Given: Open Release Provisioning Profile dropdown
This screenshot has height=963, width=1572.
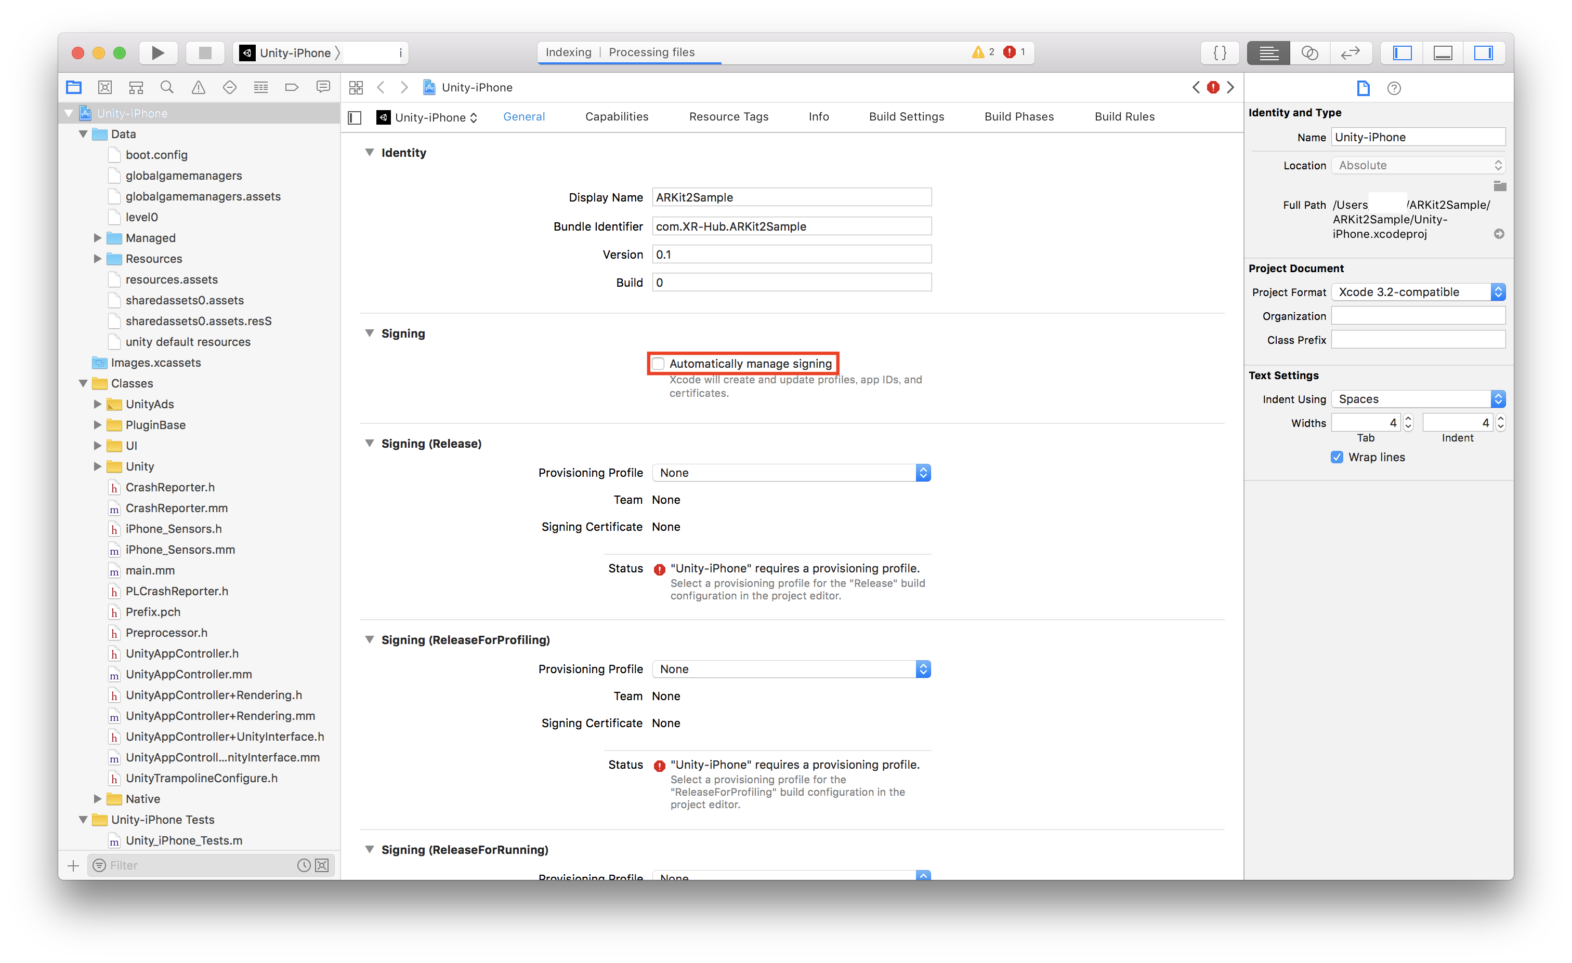Looking at the screenshot, I should pos(791,473).
